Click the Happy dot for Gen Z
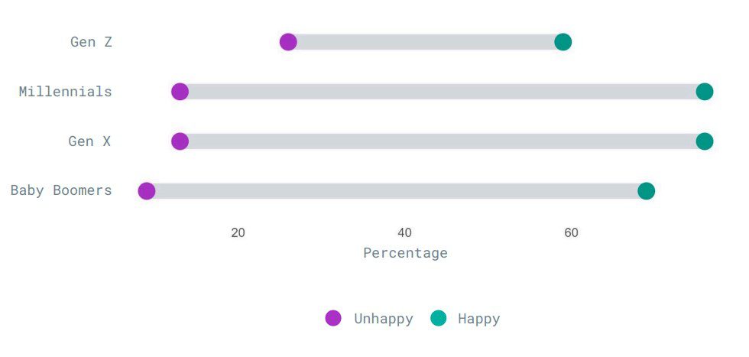Viewport: 749px width, 357px height. (x=563, y=42)
